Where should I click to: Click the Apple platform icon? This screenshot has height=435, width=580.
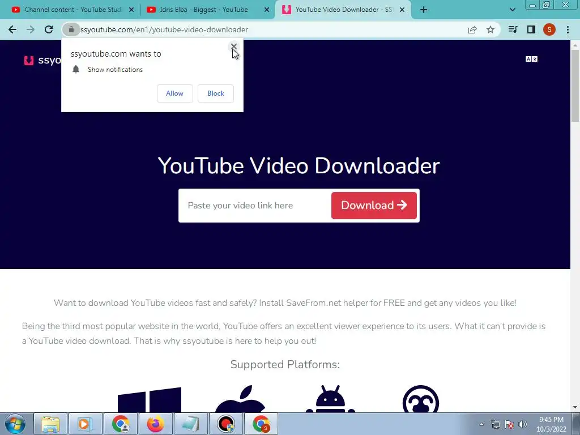(240, 399)
